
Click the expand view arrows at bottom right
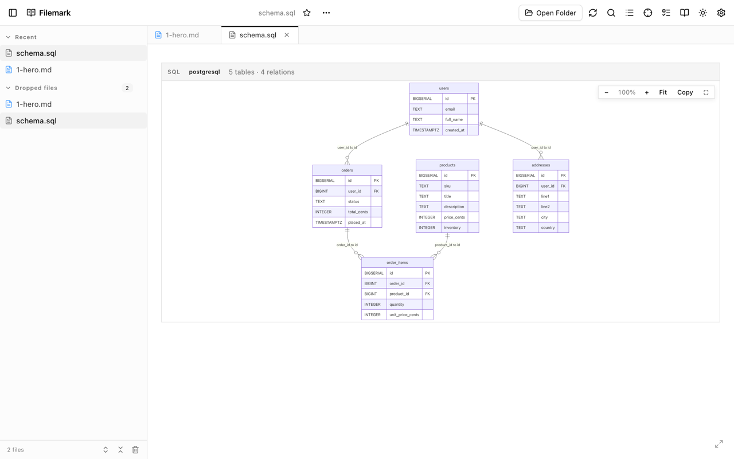pos(719,444)
